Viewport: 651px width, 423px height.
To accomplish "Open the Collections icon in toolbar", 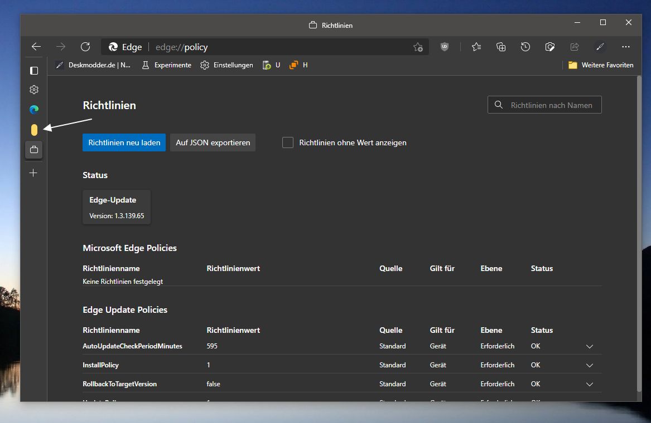I will tap(501, 47).
